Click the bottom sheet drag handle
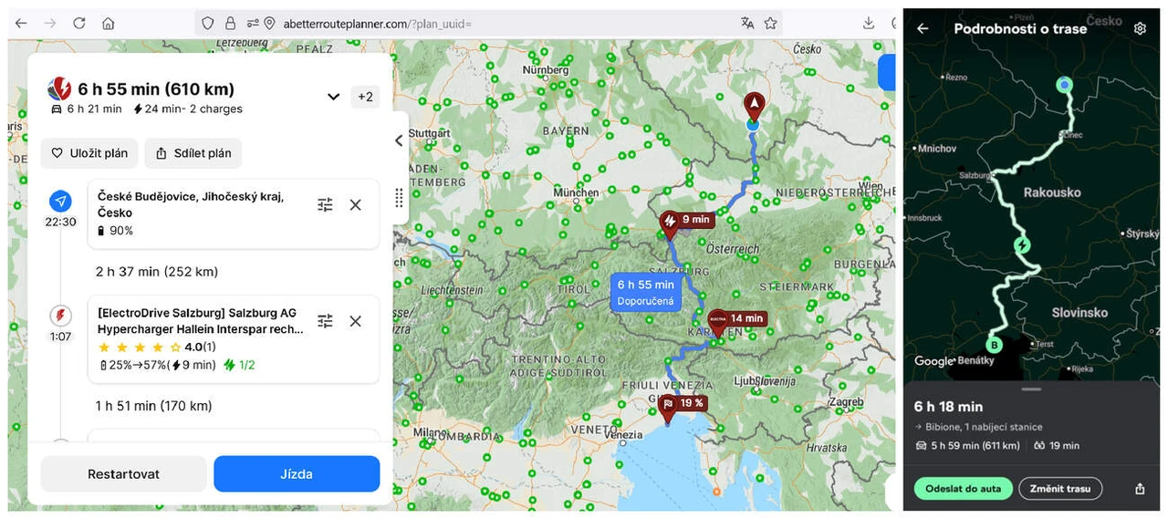 [1031, 389]
